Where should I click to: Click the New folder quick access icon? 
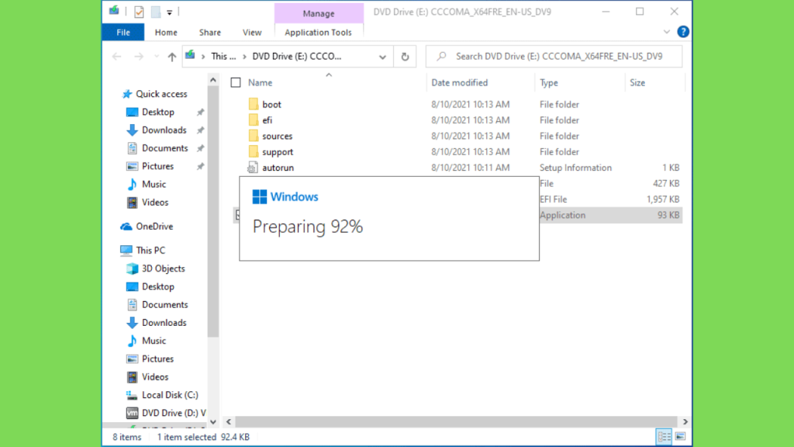[x=156, y=12]
